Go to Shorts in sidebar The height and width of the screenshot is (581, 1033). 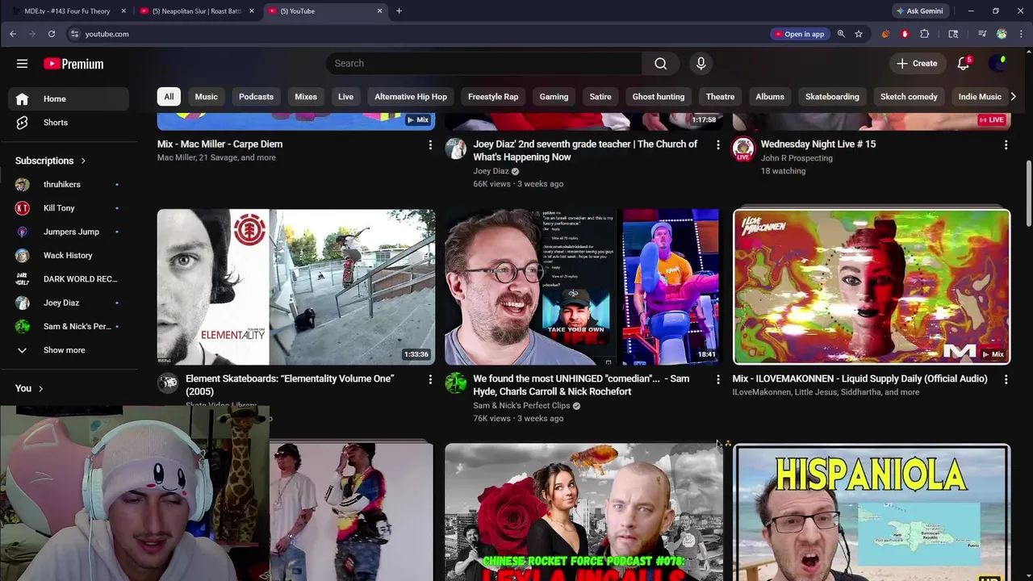(69, 123)
